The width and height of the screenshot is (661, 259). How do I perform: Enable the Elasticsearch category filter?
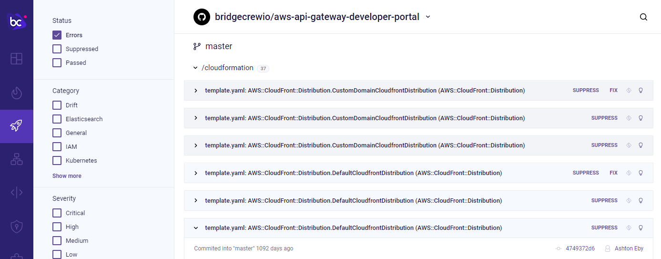[57, 119]
